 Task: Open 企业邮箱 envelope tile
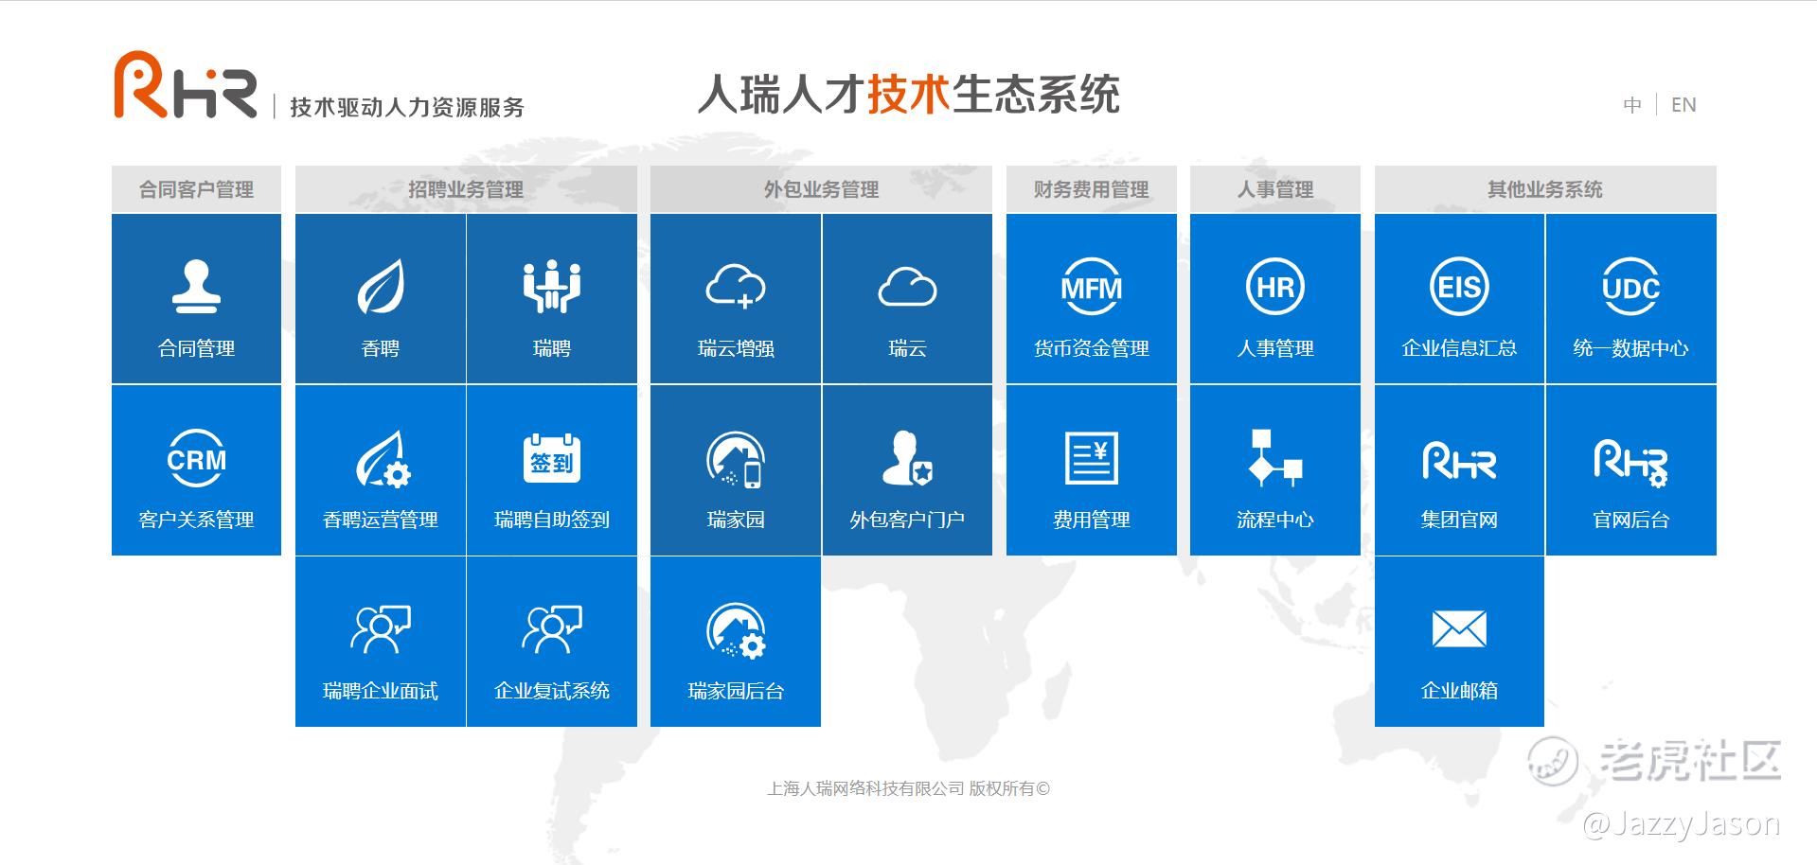1459,642
